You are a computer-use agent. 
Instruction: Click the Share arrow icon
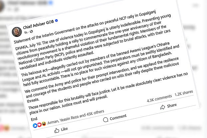point(163,107)
